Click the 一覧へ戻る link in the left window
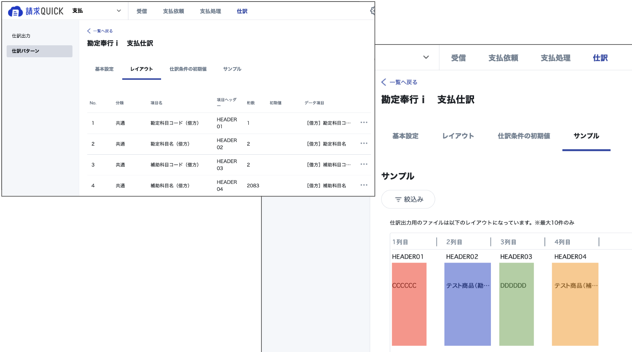The image size is (632, 352). click(103, 31)
